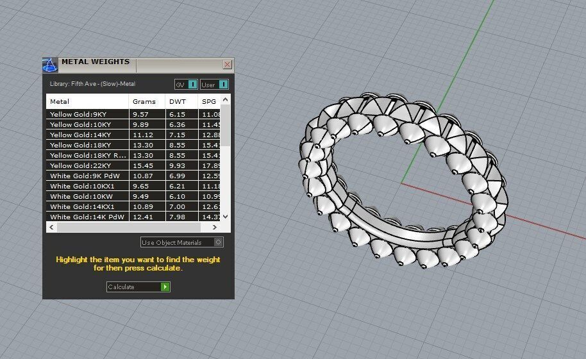Click grams value 15.45 for 22KY
Viewport: 586px width, 359px height.
click(143, 165)
